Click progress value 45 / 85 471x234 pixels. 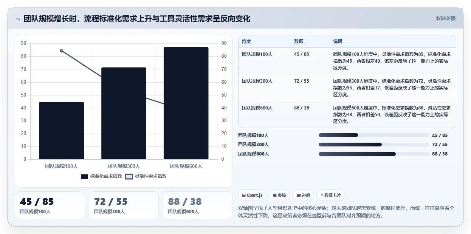click(440, 135)
